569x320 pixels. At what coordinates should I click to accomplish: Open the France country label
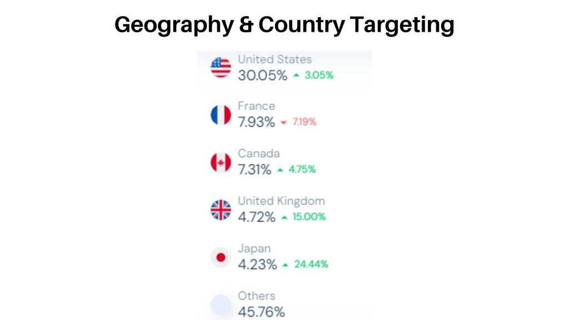coord(256,106)
